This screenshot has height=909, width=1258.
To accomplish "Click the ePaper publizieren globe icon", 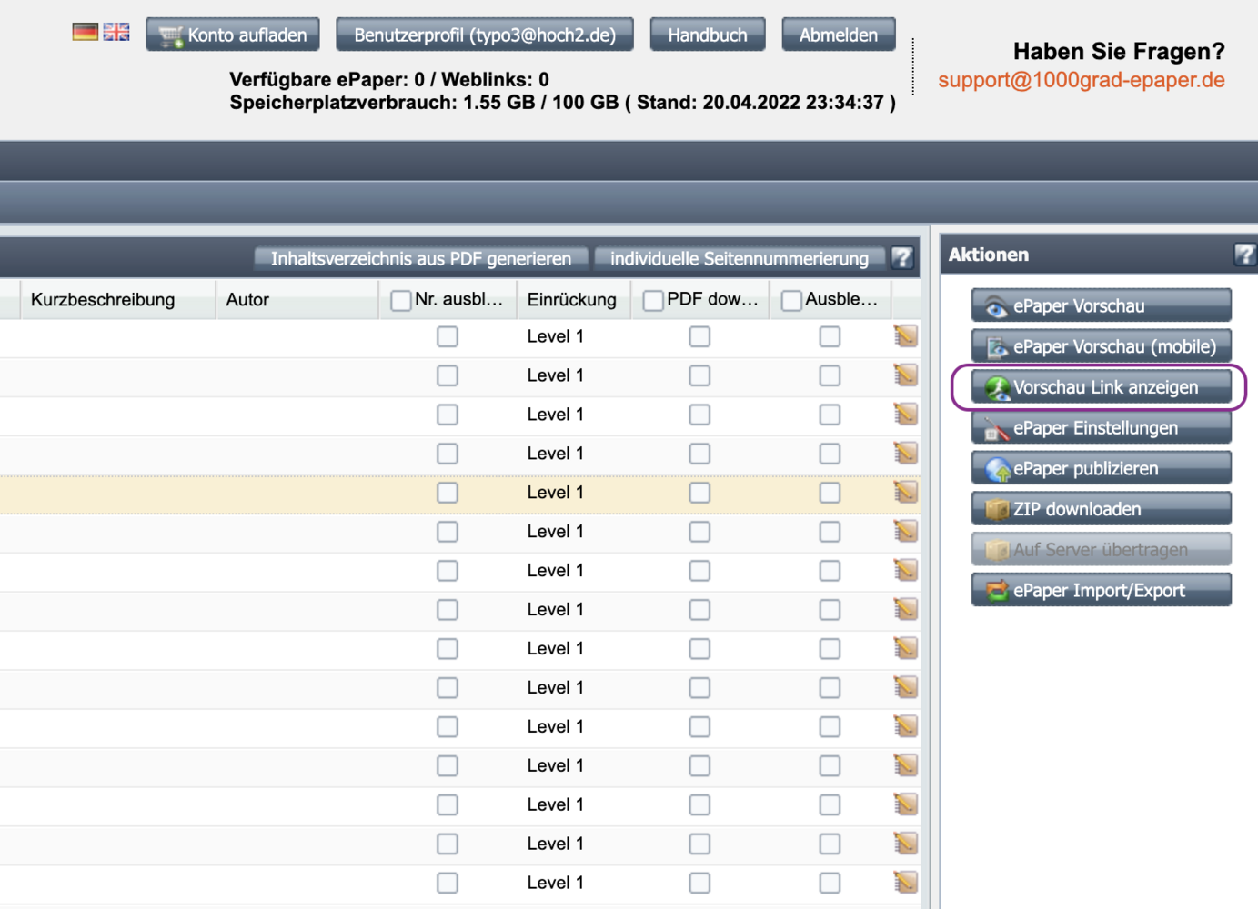I will click(998, 470).
